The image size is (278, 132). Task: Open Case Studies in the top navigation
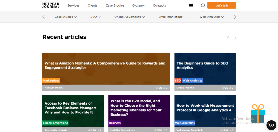tap(115, 5)
